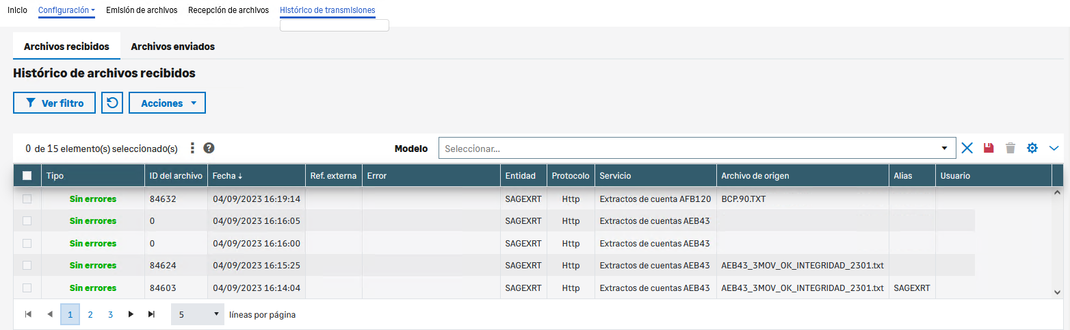Click the Ver filtro button

pos(54,103)
